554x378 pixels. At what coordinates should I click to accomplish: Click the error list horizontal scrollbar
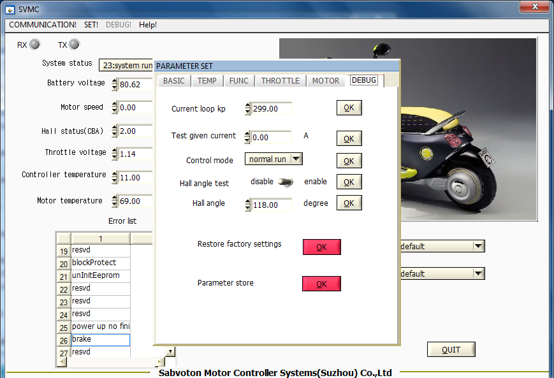(x=102, y=361)
